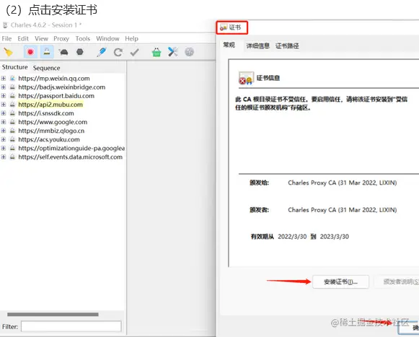Screen dimensions: 419x337
Task: Select https://acs.youku.com host entry
Action: coord(49,139)
